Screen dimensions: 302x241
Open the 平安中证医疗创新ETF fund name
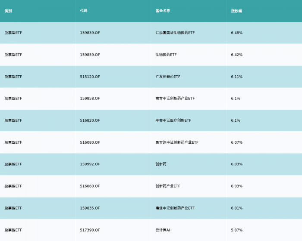pos(173,120)
